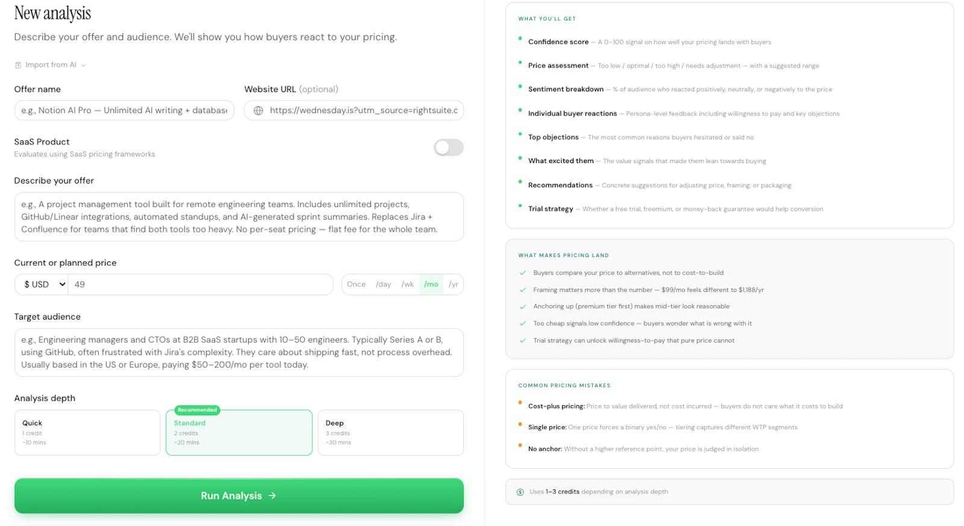Click the Recommended Standard analysis card
Screen dimensions: 964x526
[239, 432]
